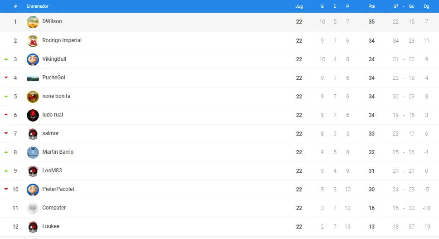
Task: Click the G wins column header
Action: coord(322,6)
